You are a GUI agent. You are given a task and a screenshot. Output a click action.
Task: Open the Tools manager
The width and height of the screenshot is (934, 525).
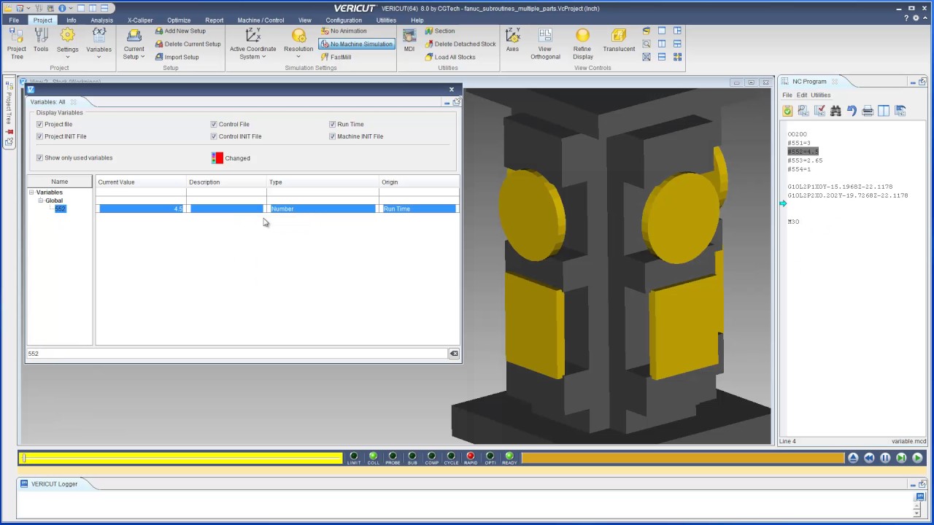[x=41, y=41]
